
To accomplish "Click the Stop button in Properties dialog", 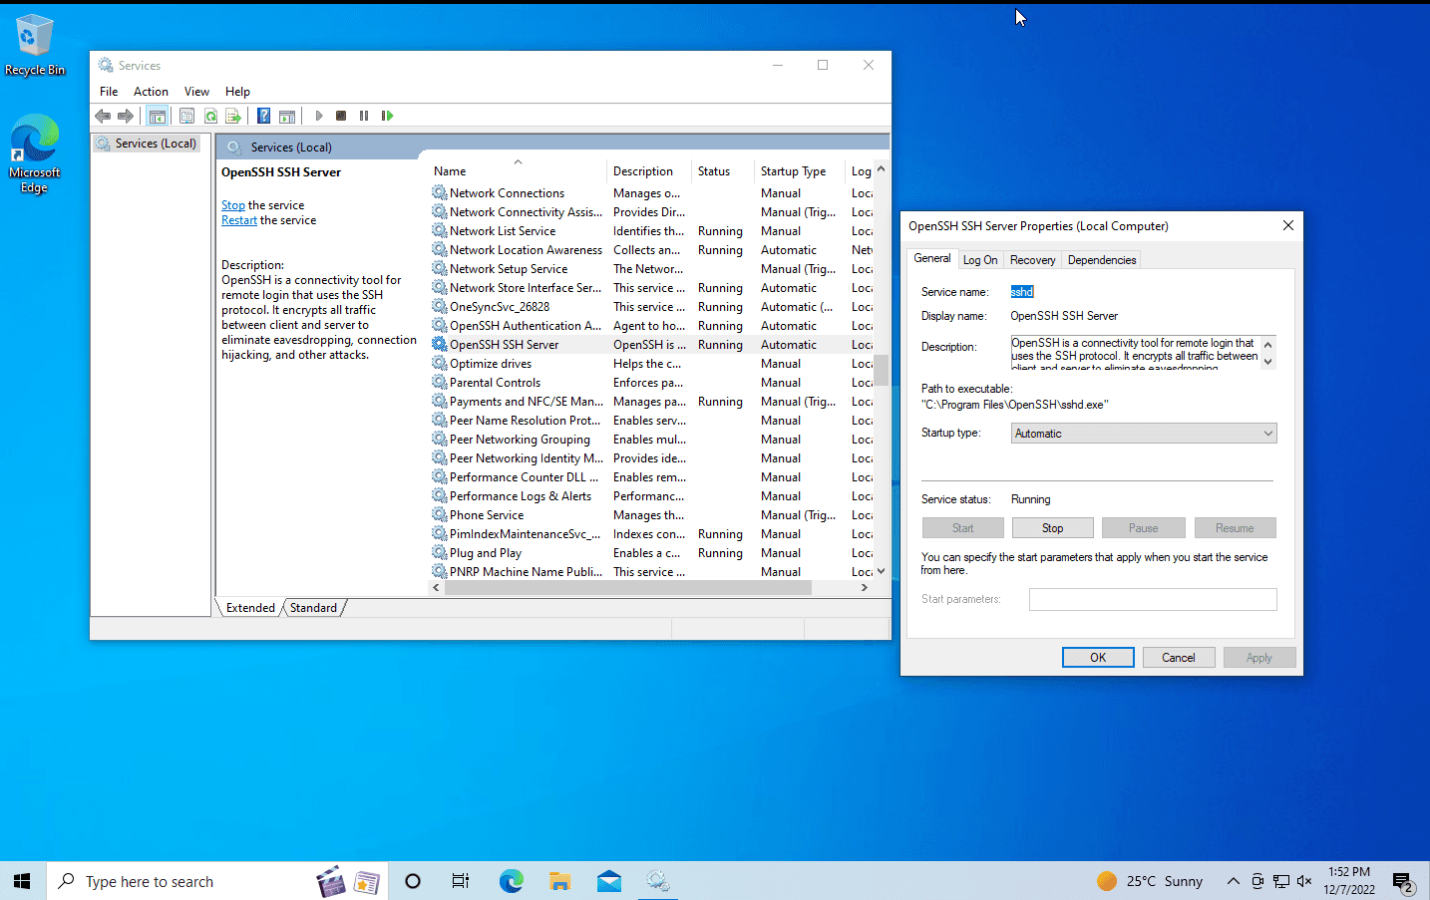I will [x=1052, y=528].
